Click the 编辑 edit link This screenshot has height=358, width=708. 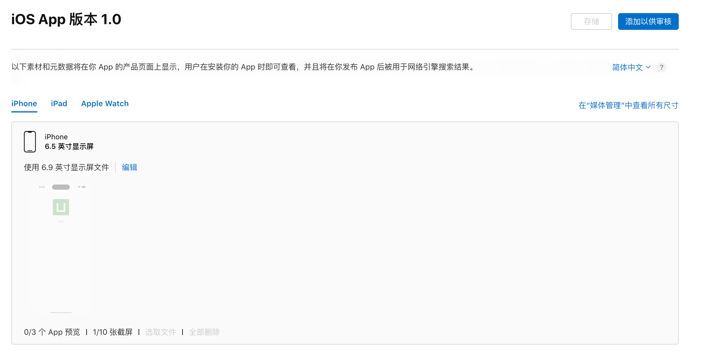129,167
